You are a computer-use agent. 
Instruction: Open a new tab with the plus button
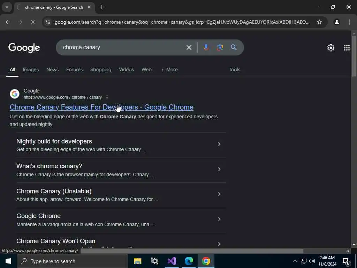point(102,7)
